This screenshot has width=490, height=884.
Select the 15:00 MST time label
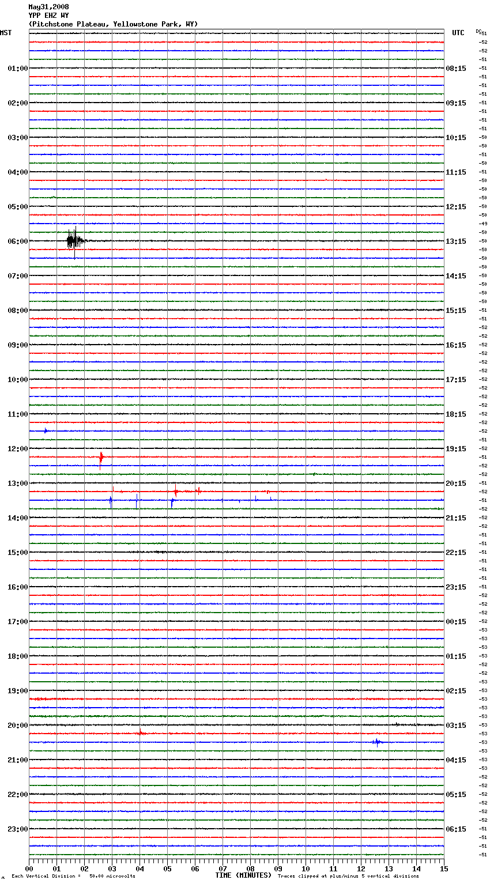click(18, 553)
